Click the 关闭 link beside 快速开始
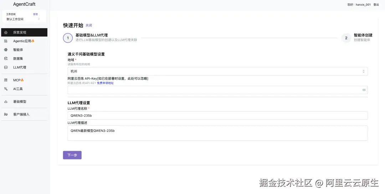Image resolution: width=385 pixels, height=194 pixels. tap(89, 25)
